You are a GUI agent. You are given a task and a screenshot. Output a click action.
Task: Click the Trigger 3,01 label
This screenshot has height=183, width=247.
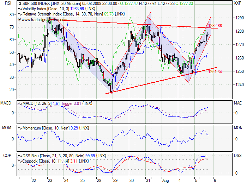coord(71,103)
